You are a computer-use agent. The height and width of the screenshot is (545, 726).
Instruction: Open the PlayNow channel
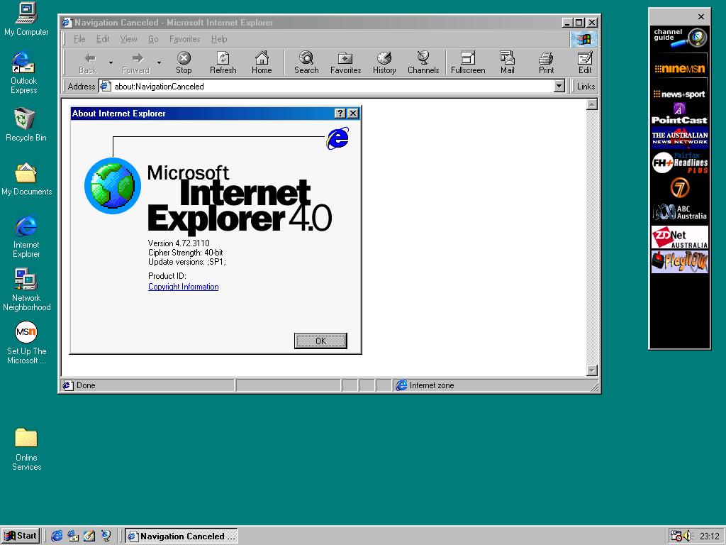coord(680,262)
